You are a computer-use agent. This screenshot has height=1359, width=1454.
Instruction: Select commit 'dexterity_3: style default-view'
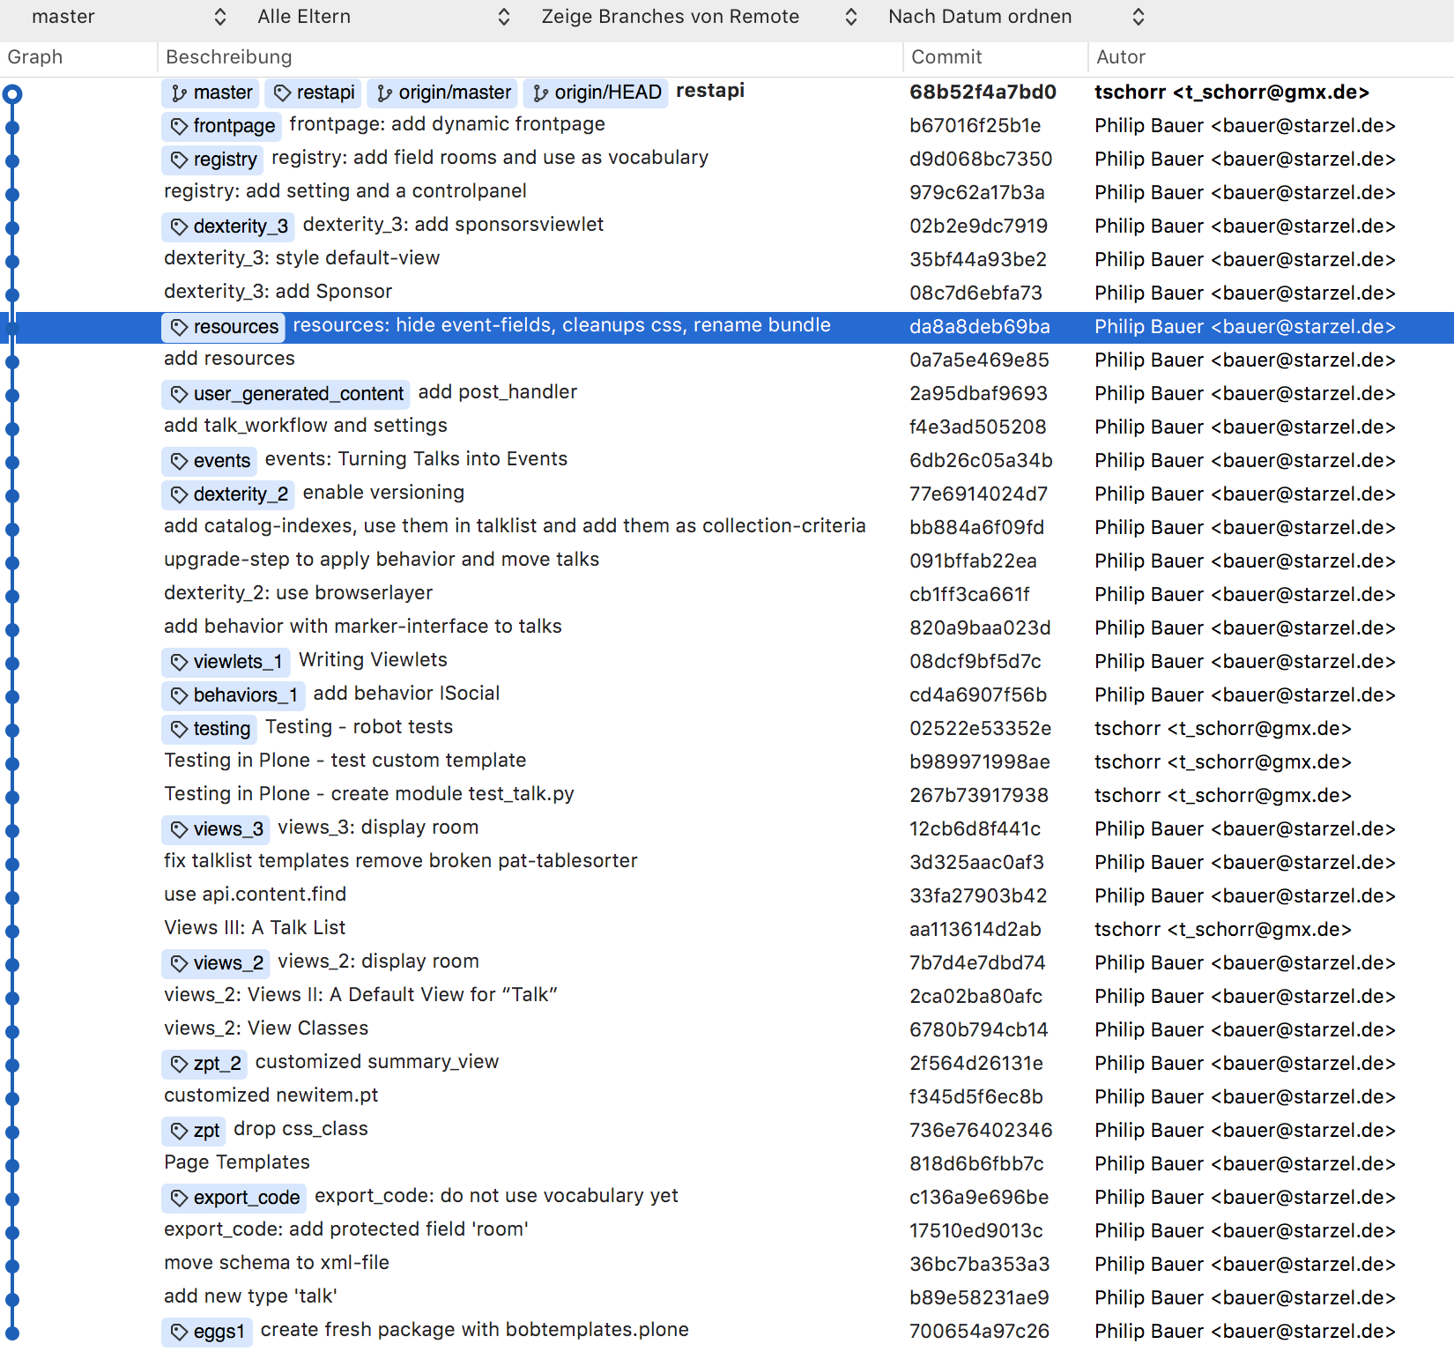click(x=301, y=258)
